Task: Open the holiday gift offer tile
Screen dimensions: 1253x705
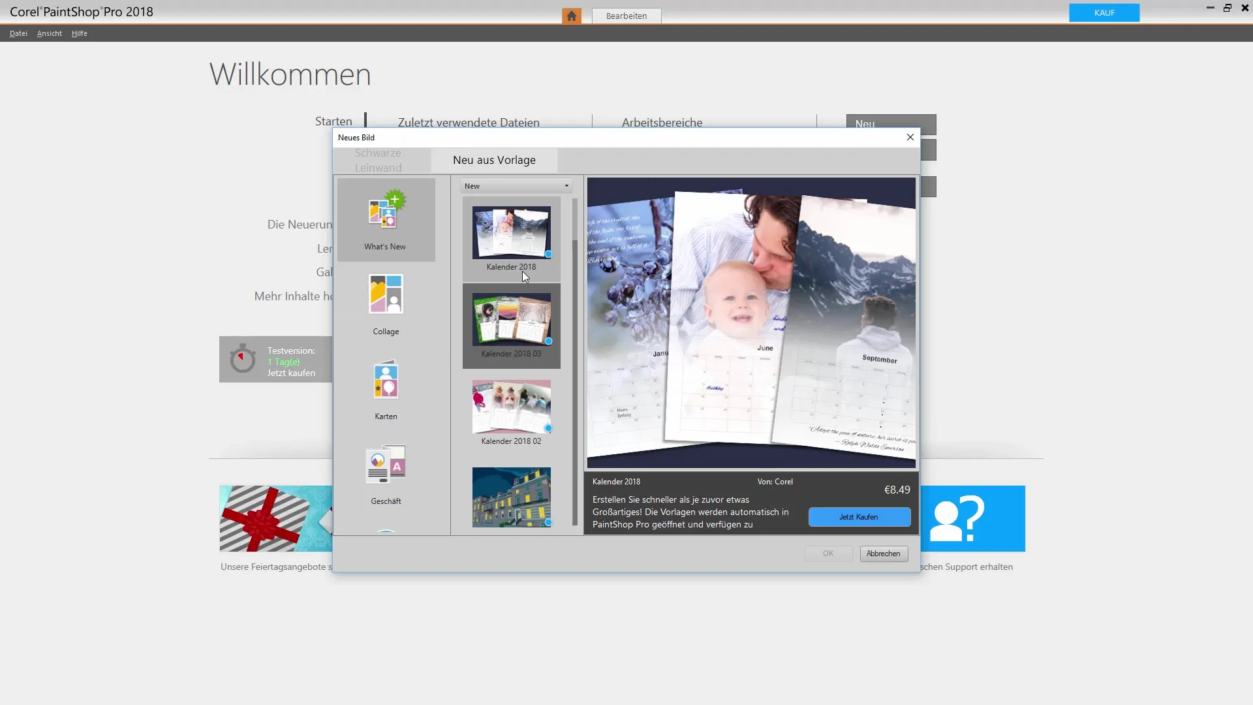Action: [276, 518]
